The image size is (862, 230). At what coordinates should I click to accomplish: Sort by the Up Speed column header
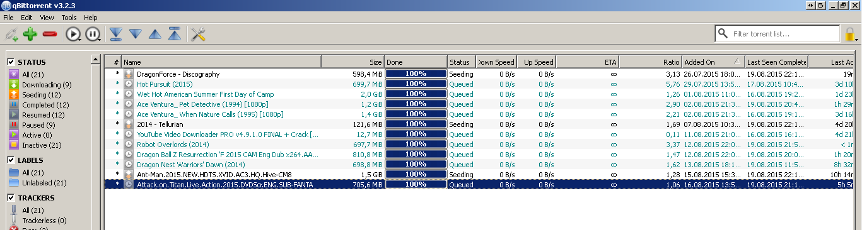(537, 62)
